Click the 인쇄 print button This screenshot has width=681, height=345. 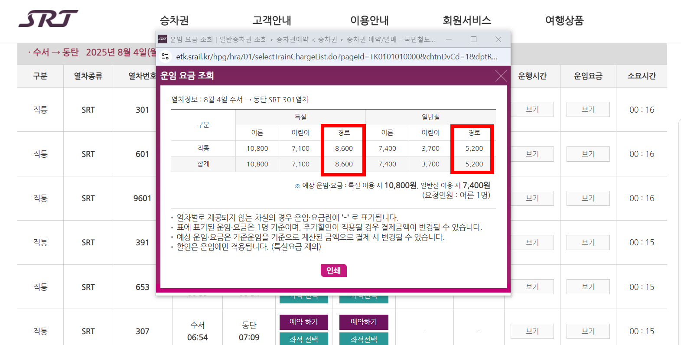coord(333,270)
